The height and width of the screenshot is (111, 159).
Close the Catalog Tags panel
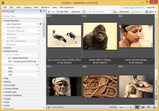[44, 11]
